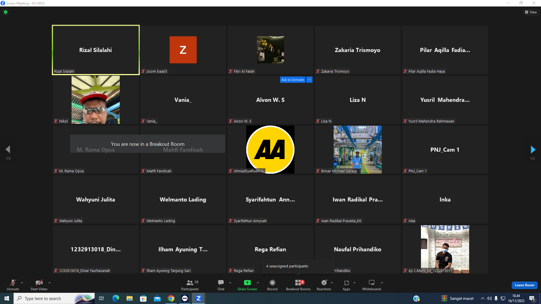Expand chat options arrow beside Chat
The height and width of the screenshot is (304, 541).
click(230, 283)
